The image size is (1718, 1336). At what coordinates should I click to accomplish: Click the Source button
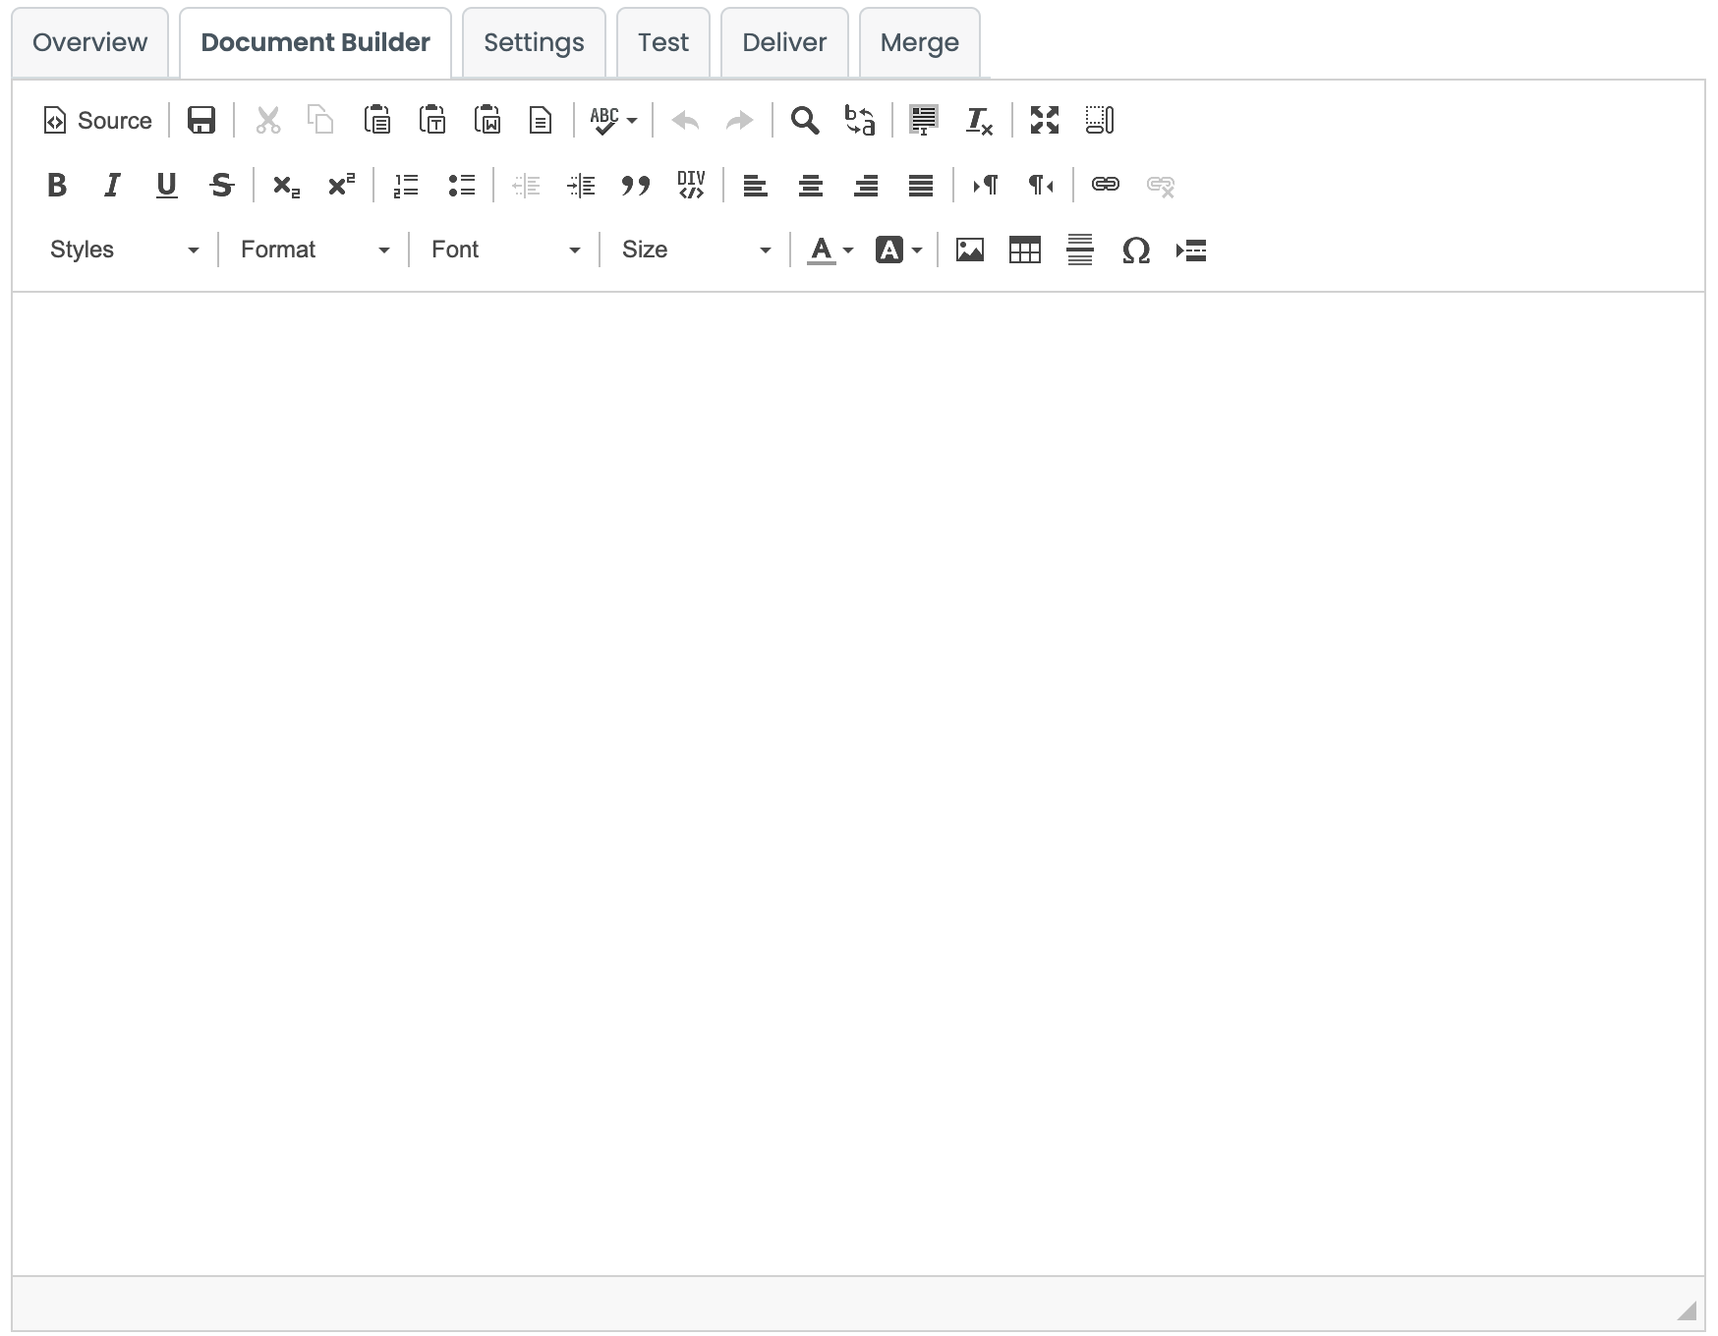(98, 121)
